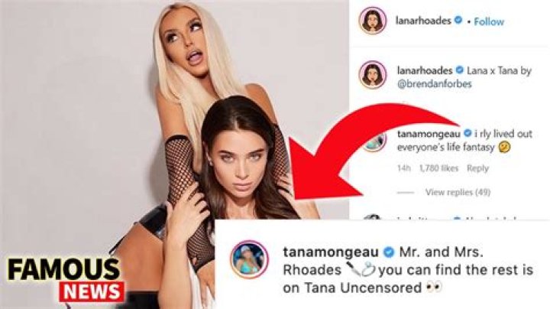Open lanarhoades profile avatar in post header
Image resolution: width=550 pixels, height=309 pixels.
[373, 21]
